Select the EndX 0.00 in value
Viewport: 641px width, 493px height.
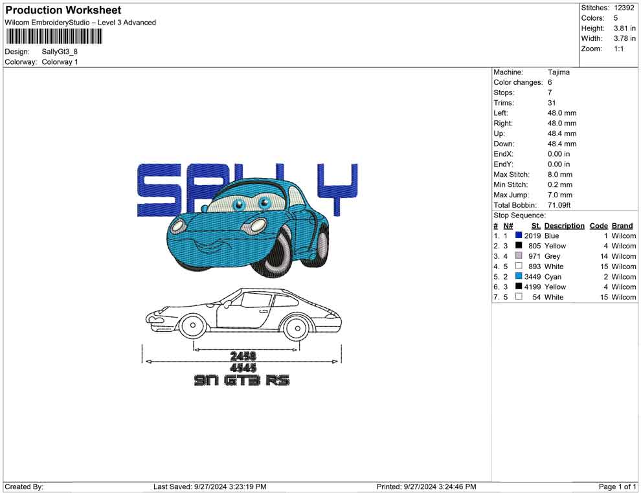tap(559, 154)
